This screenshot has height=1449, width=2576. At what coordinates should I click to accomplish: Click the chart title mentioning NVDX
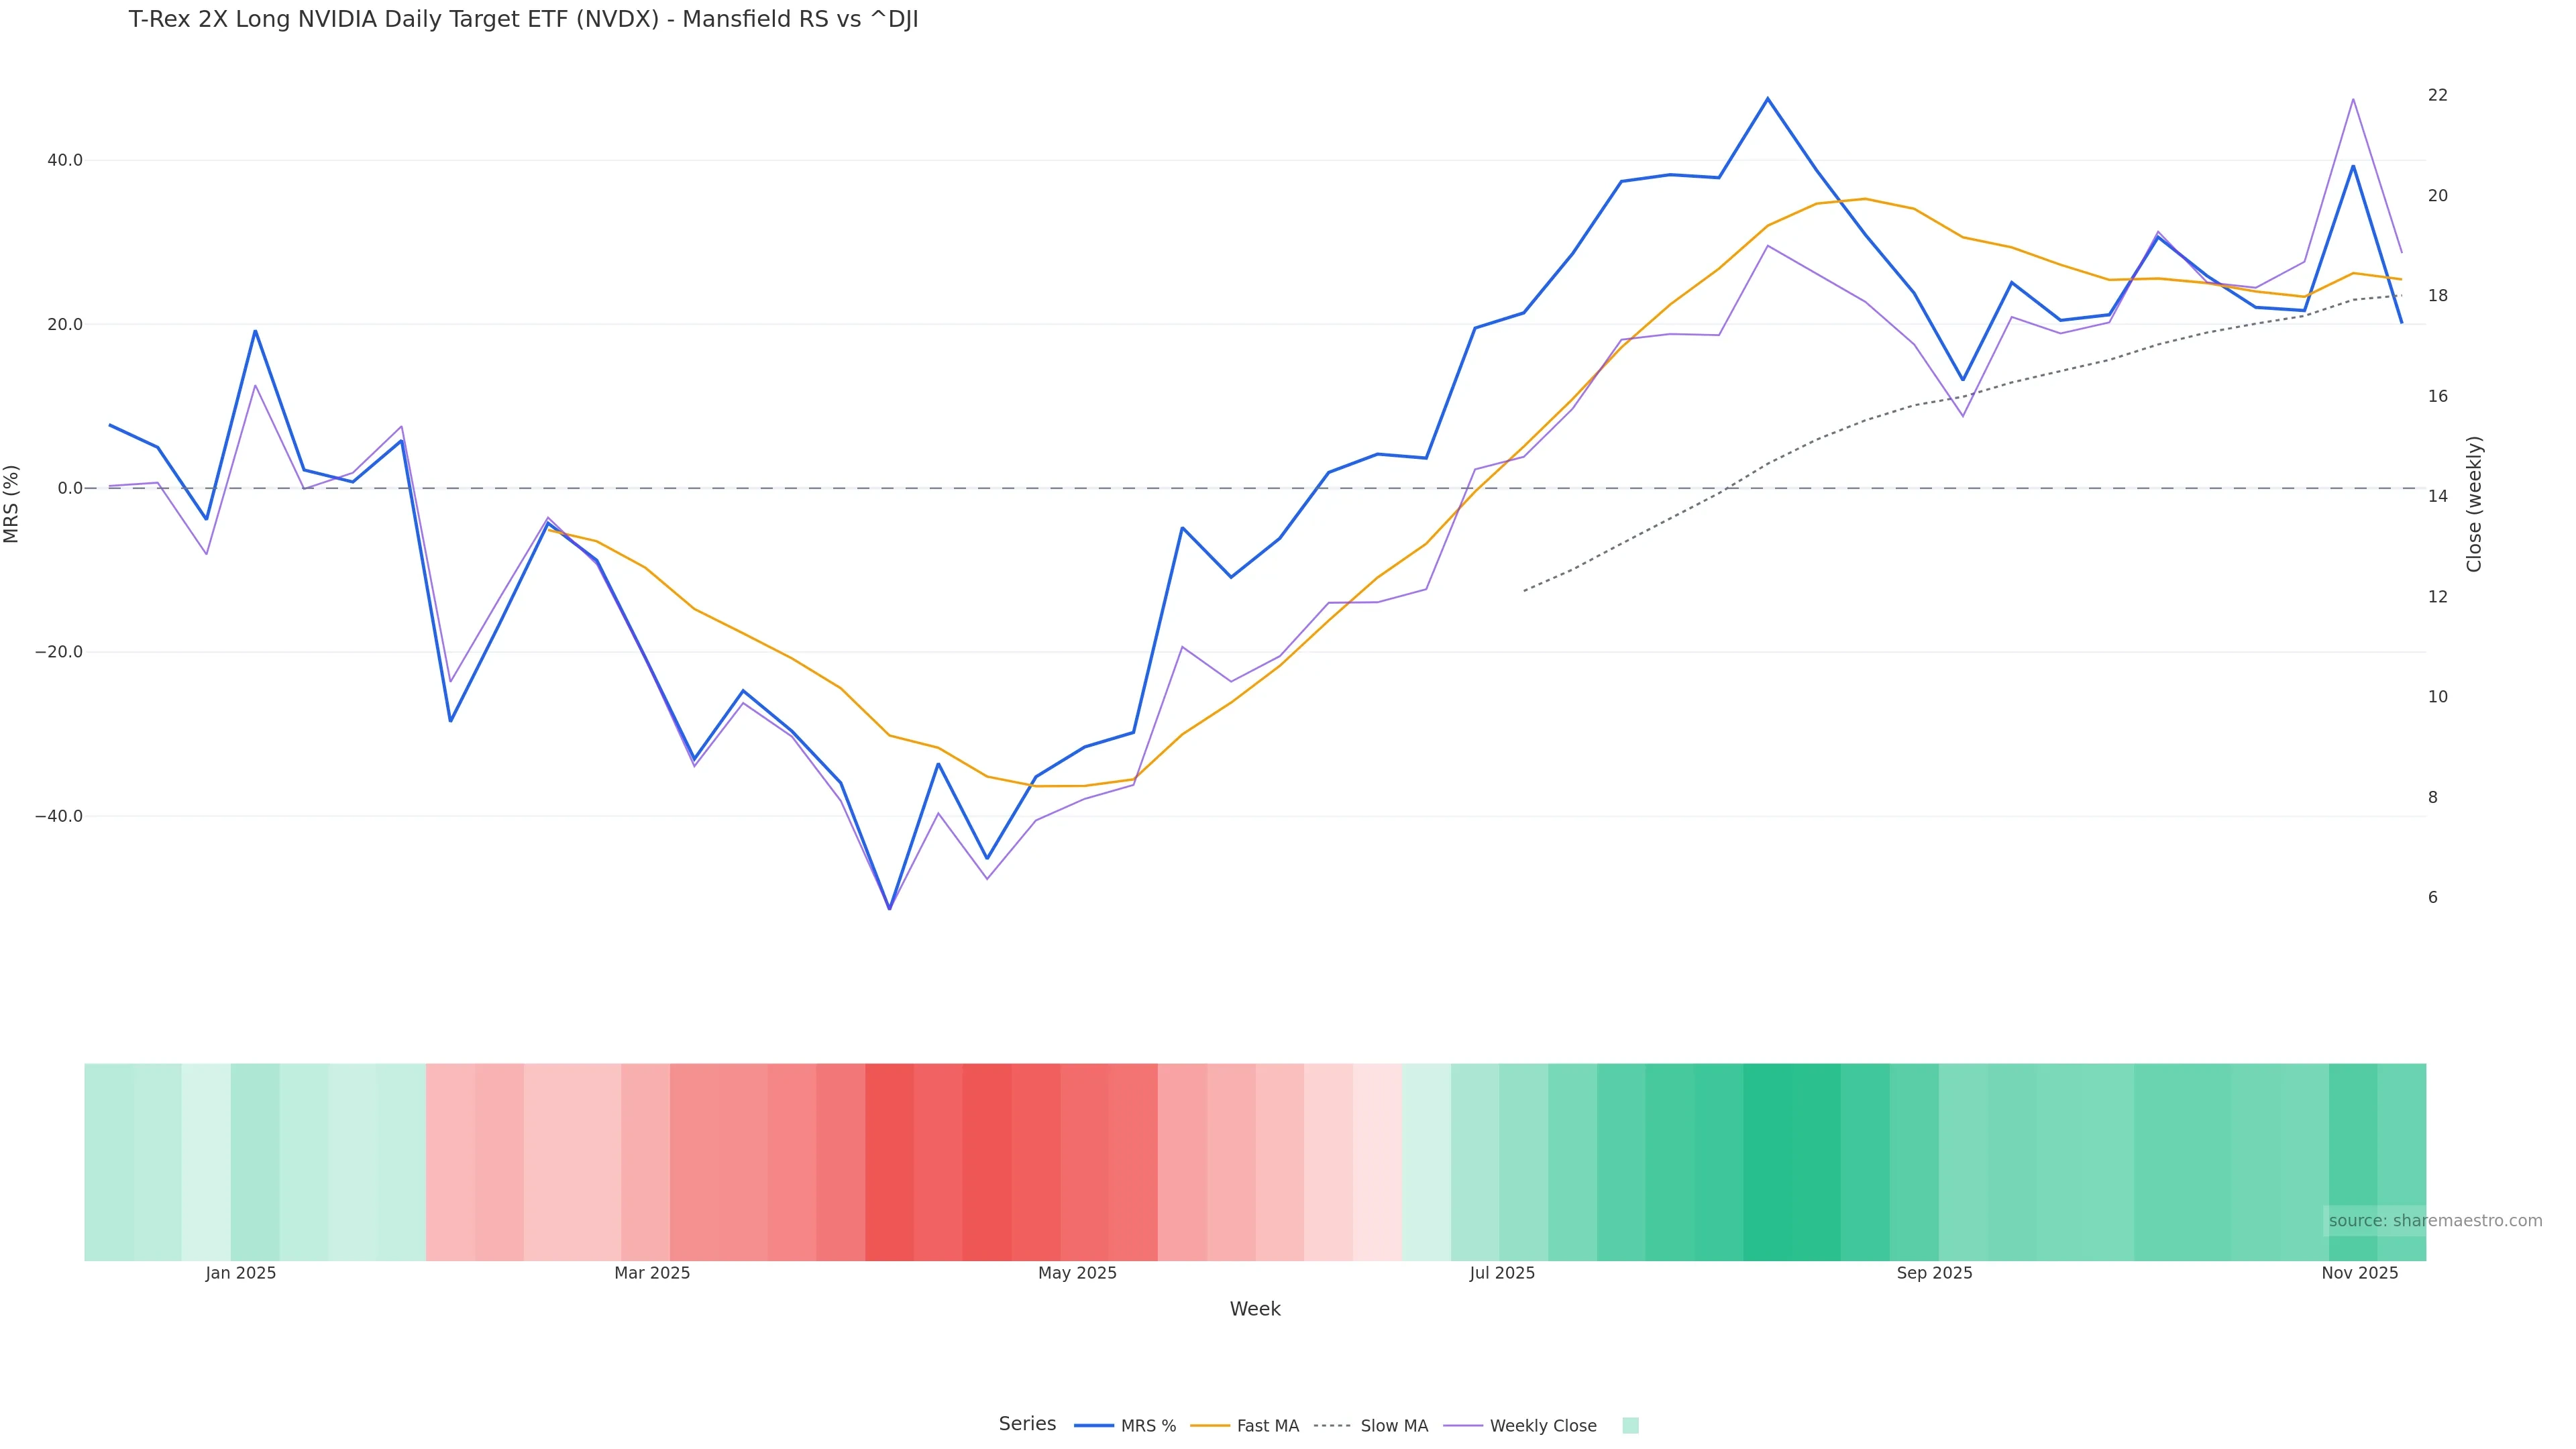[x=523, y=20]
